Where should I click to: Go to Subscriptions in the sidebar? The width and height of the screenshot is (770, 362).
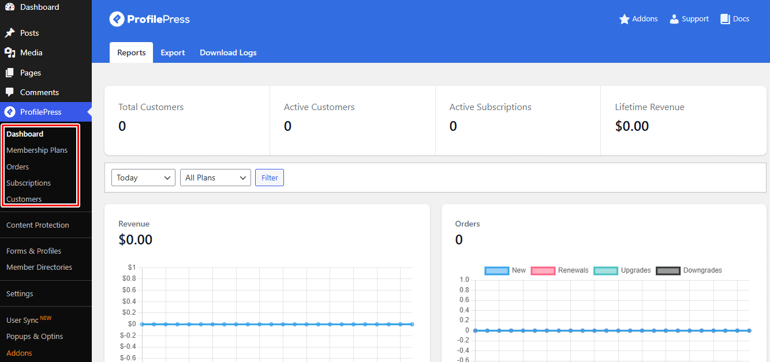(28, 183)
